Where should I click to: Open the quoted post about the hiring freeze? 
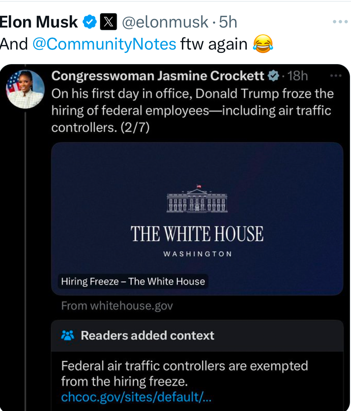click(x=192, y=110)
